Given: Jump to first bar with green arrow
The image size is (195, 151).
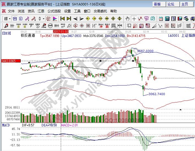Looking at the screenshot, I should [x=62, y=19].
